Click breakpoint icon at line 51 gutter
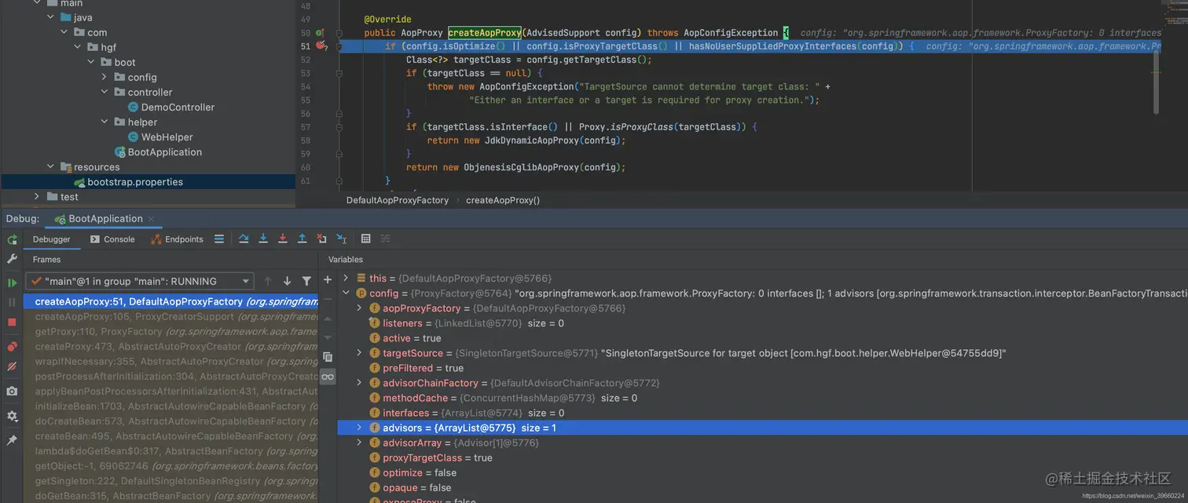Image resolution: width=1188 pixels, height=503 pixels. click(321, 46)
